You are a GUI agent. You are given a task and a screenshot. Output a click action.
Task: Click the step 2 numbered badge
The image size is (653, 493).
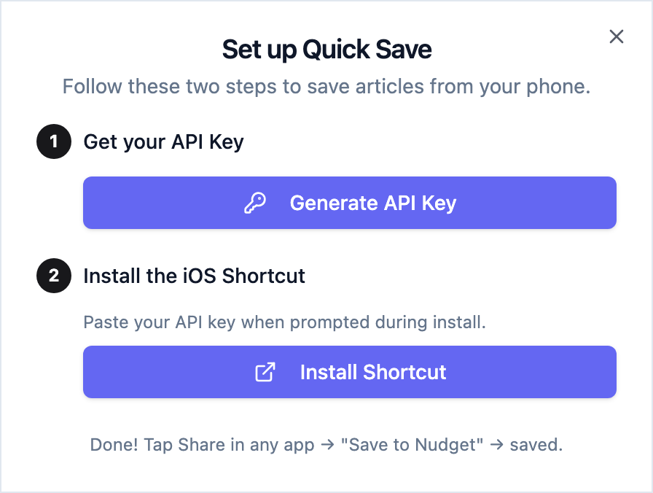(53, 276)
